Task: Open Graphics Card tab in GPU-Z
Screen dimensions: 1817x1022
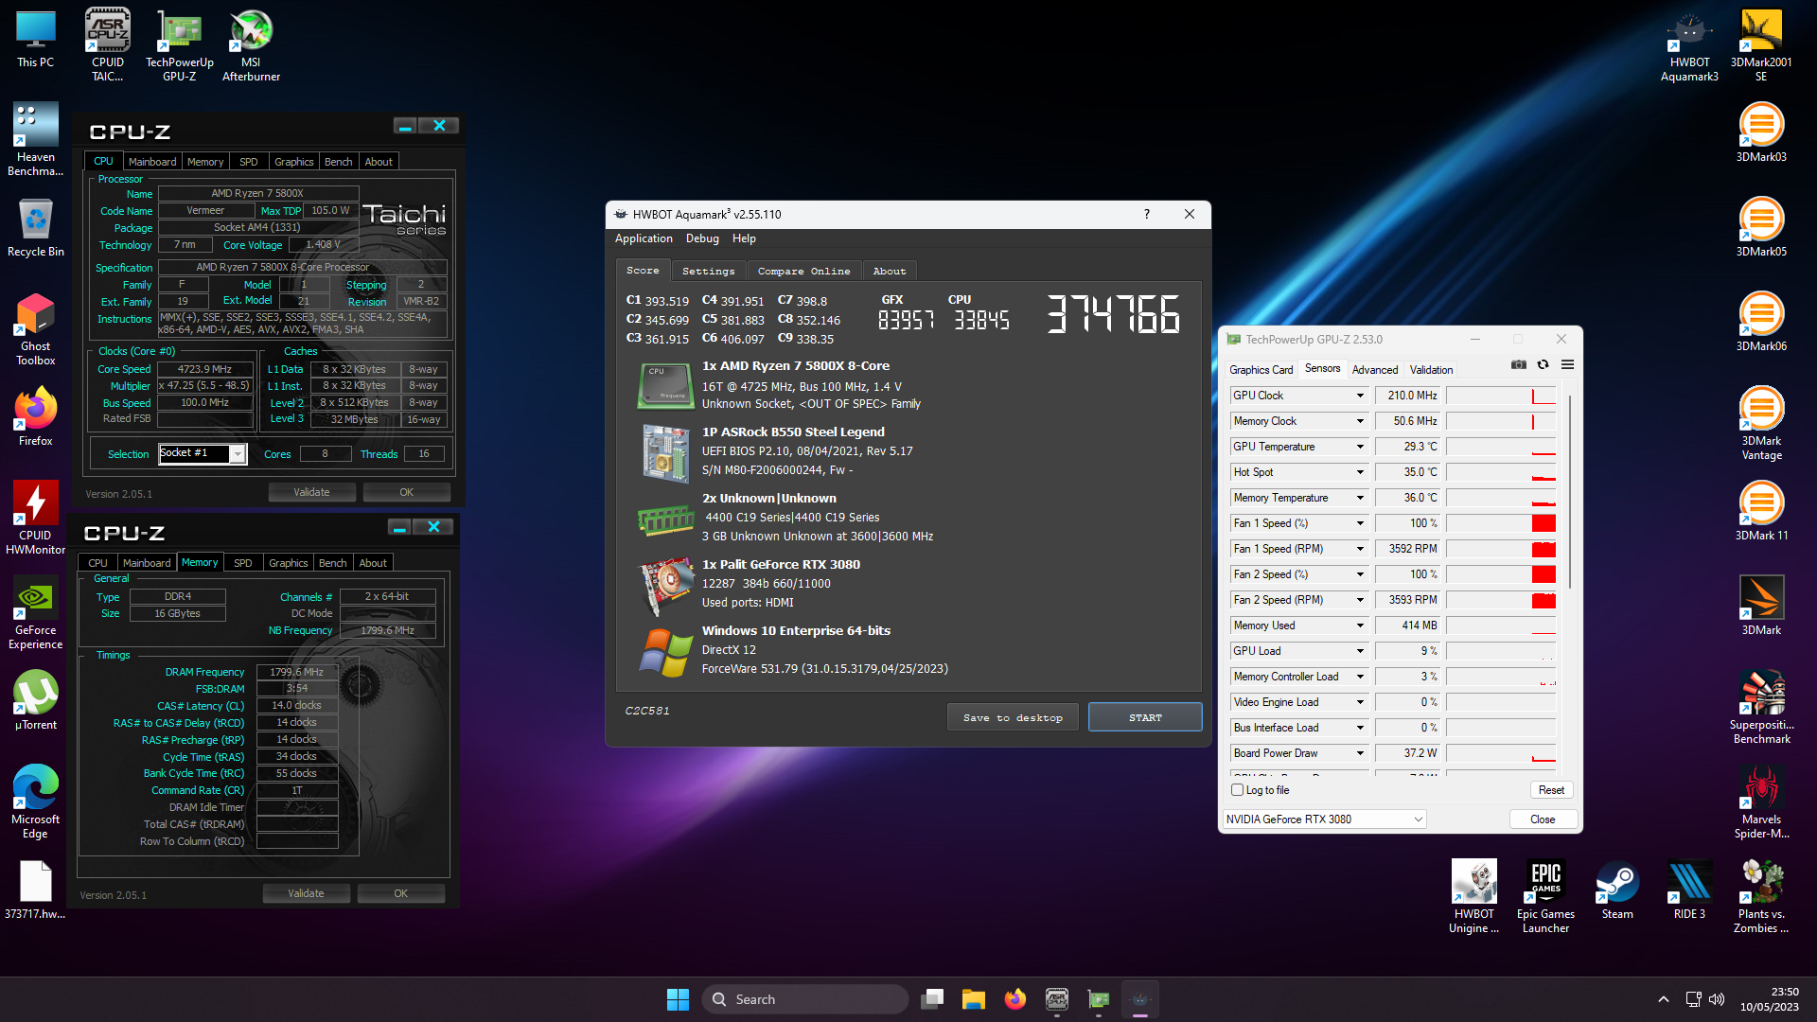Action: point(1261,370)
